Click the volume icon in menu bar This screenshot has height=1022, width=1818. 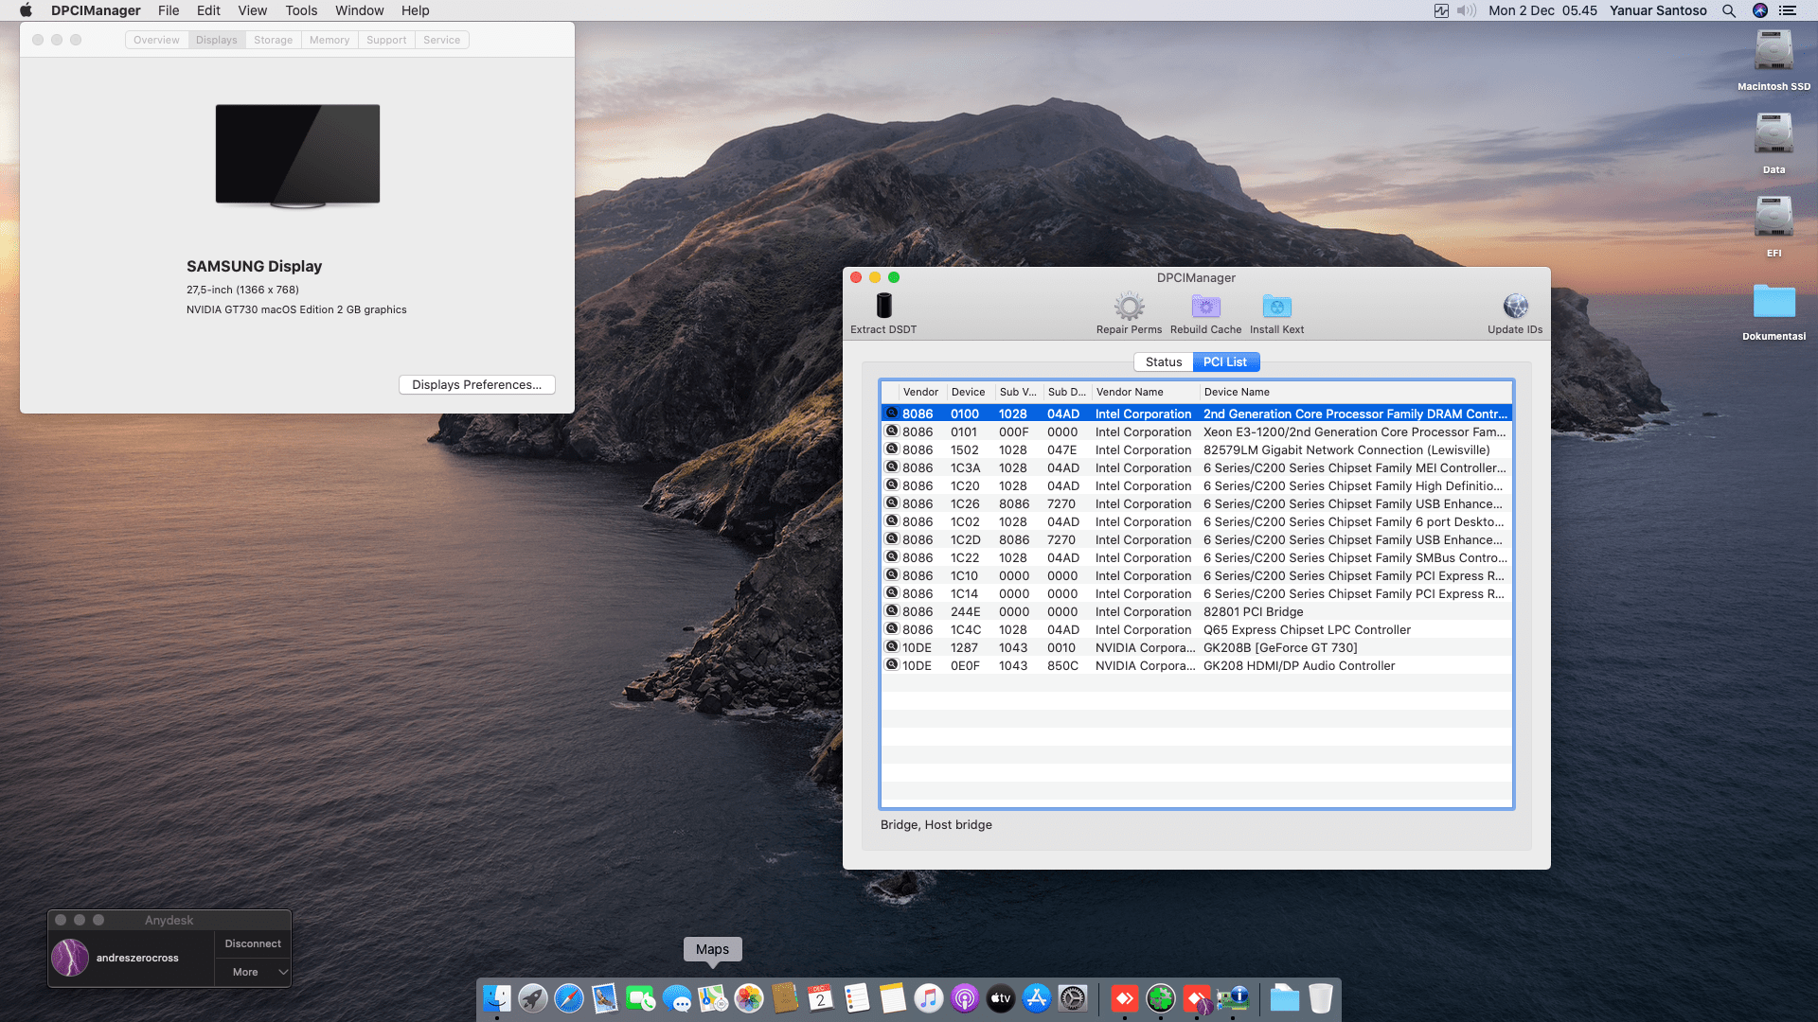click(x=1467, y=10)
